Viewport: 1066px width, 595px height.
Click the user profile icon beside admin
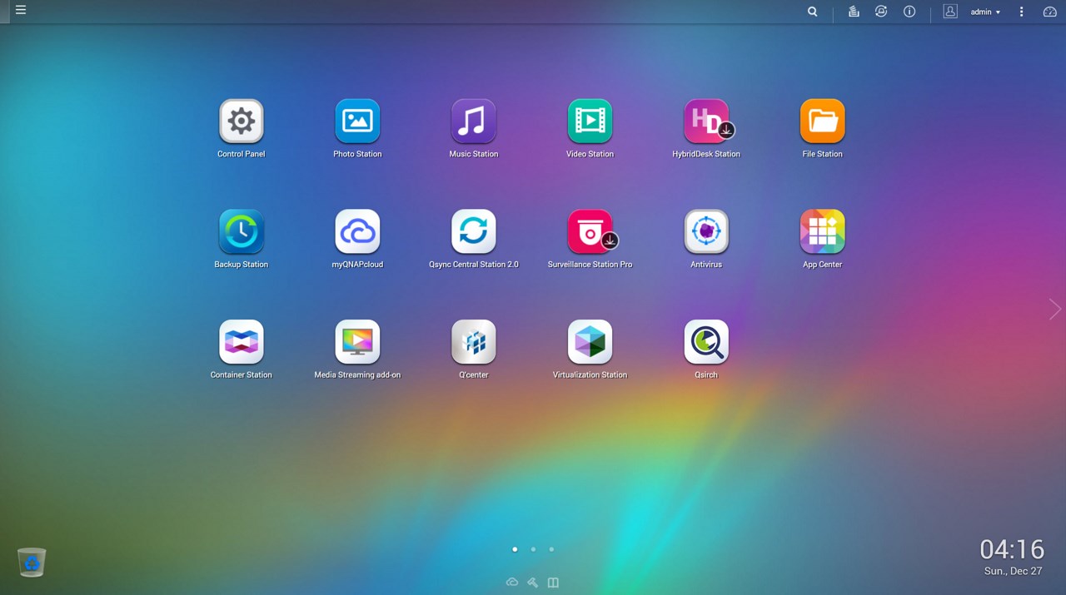point(950,12)
